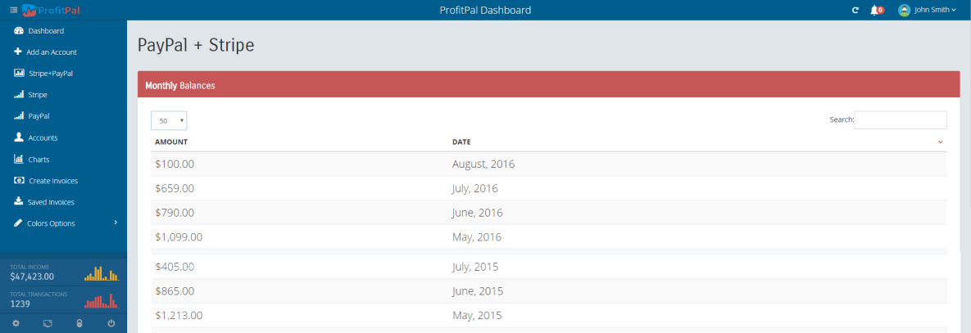Click the fullscreen monitor icon in sidebar footer

48,323
